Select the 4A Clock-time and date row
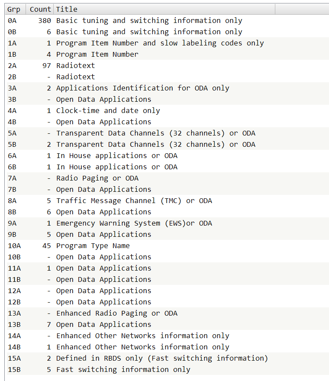 pos(108,110)
